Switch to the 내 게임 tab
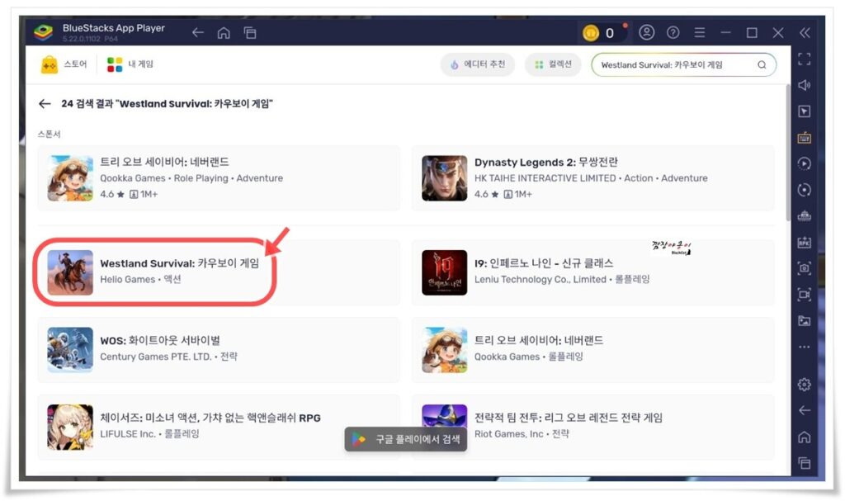The image size is (845, 501). [130, 64]
